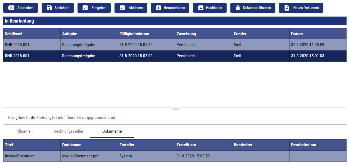Click the trash icon for Dokument löschen

tap(238, 8)
